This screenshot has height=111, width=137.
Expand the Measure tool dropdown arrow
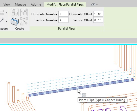click(x=7, y=12)
